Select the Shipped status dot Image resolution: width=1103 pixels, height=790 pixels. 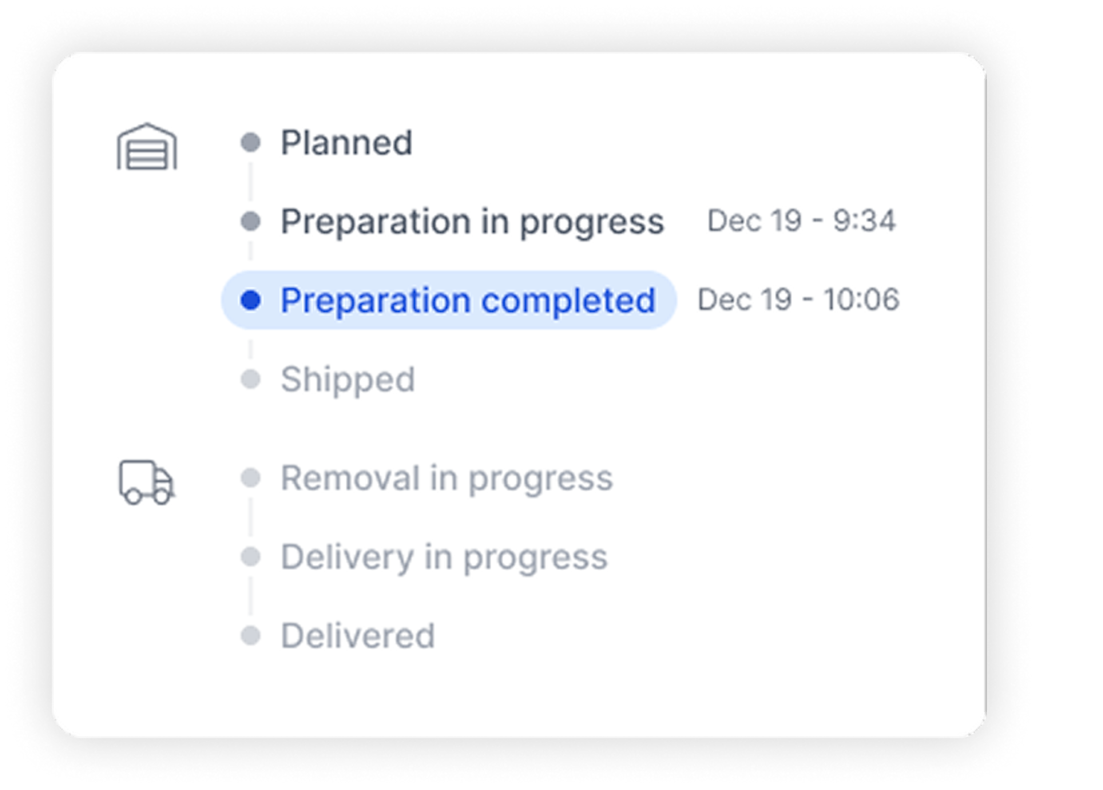click(x=250, y=379)
